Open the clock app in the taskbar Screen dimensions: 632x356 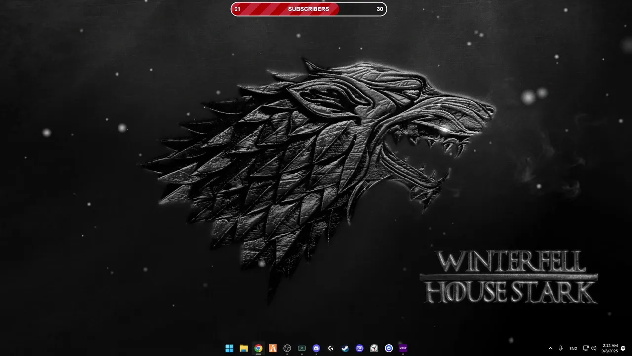click(x=374, y=348)
